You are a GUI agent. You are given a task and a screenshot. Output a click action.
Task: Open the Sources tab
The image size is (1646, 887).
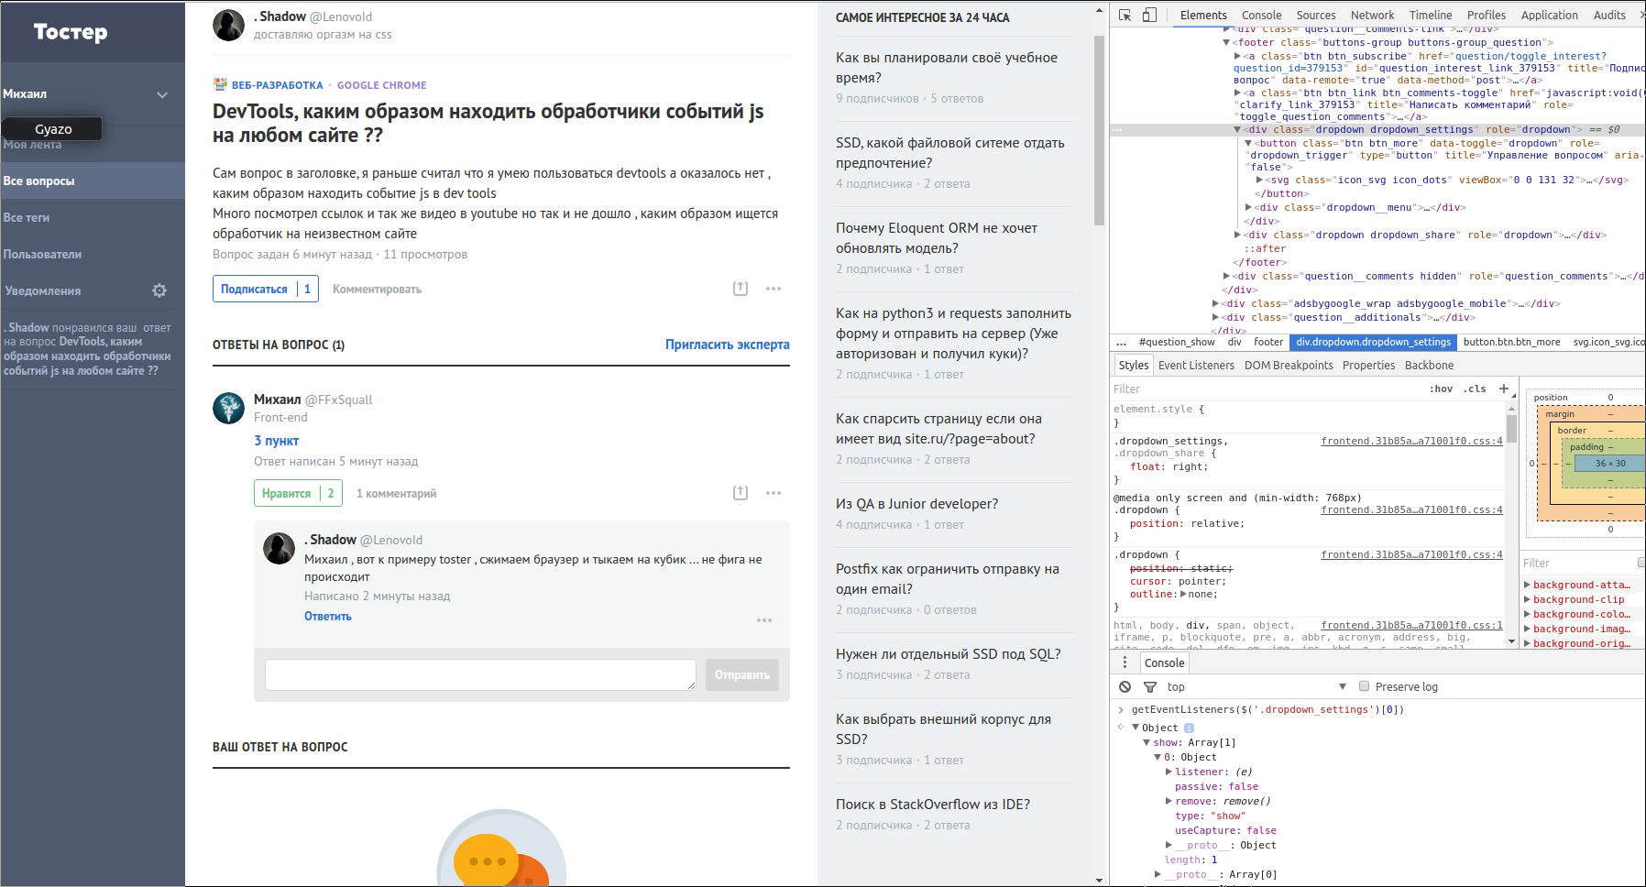tap(1316, 15)
